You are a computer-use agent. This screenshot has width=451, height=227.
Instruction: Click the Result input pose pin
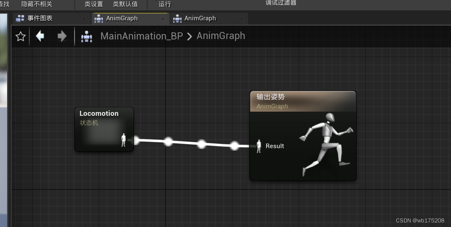tap(259, 146)
